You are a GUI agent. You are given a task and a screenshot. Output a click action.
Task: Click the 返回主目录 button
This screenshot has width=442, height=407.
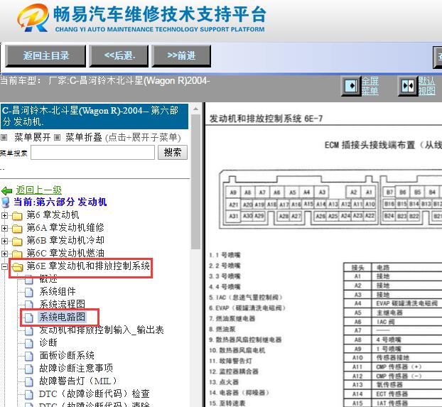point(45,56)
